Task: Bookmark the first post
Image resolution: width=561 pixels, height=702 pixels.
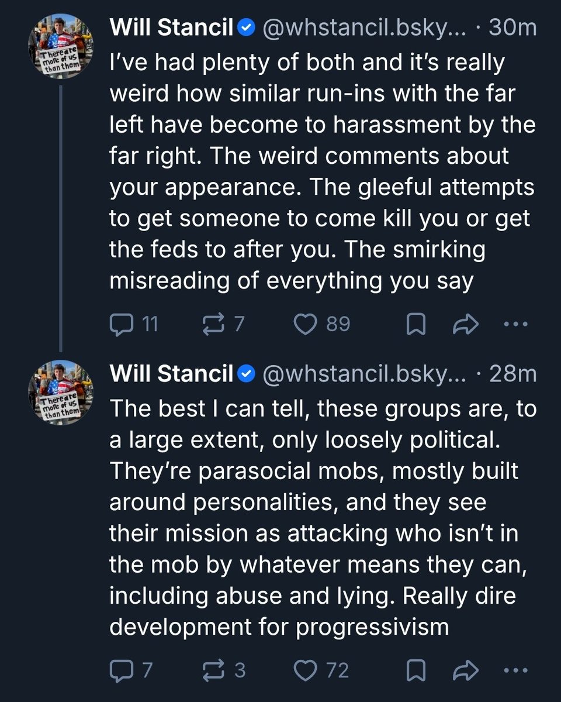Action: [415, 324]
